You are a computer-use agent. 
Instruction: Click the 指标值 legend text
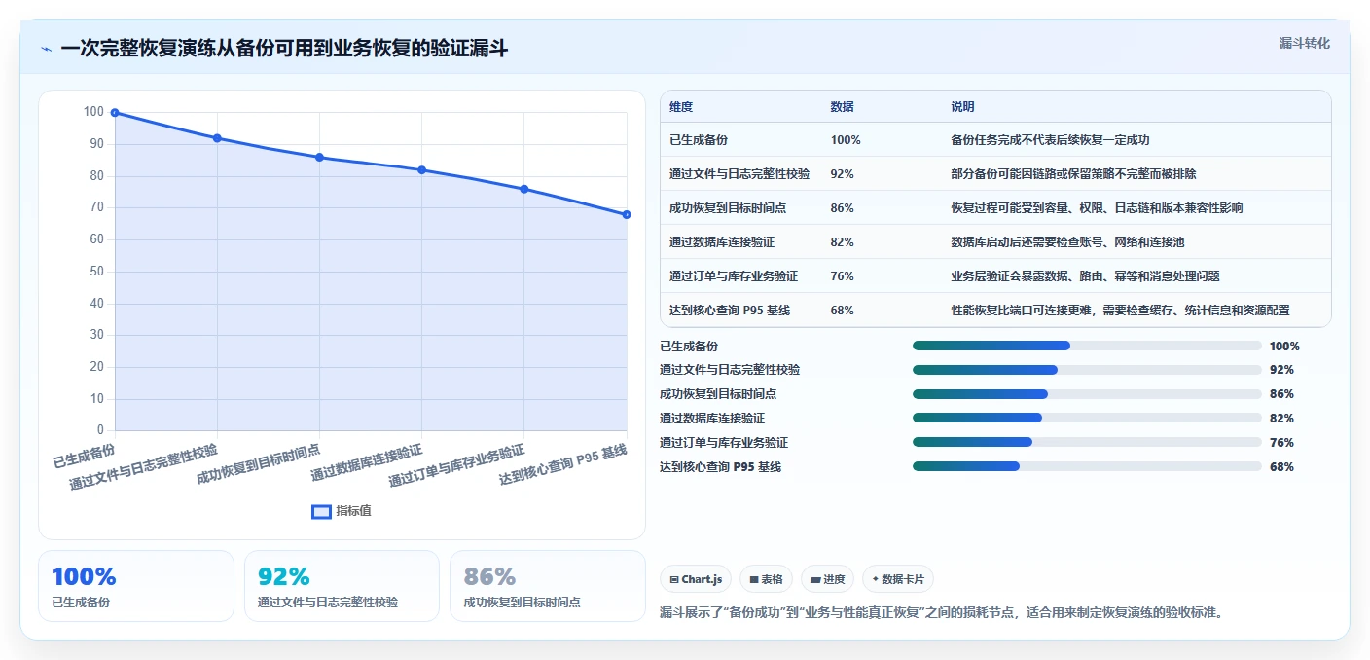point(353,512)
